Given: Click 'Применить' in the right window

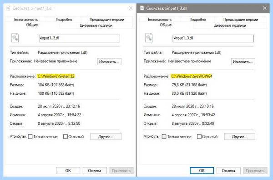Looking at the screenshot, I should tap(255, 170).
